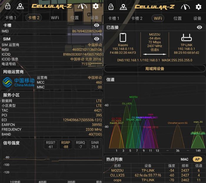The height and width of the screenshot is (183, 206).
Task: Tap the PCI value 395
Action: click(x=99, y=115)
